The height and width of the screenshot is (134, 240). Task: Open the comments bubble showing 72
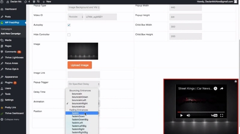34,2
